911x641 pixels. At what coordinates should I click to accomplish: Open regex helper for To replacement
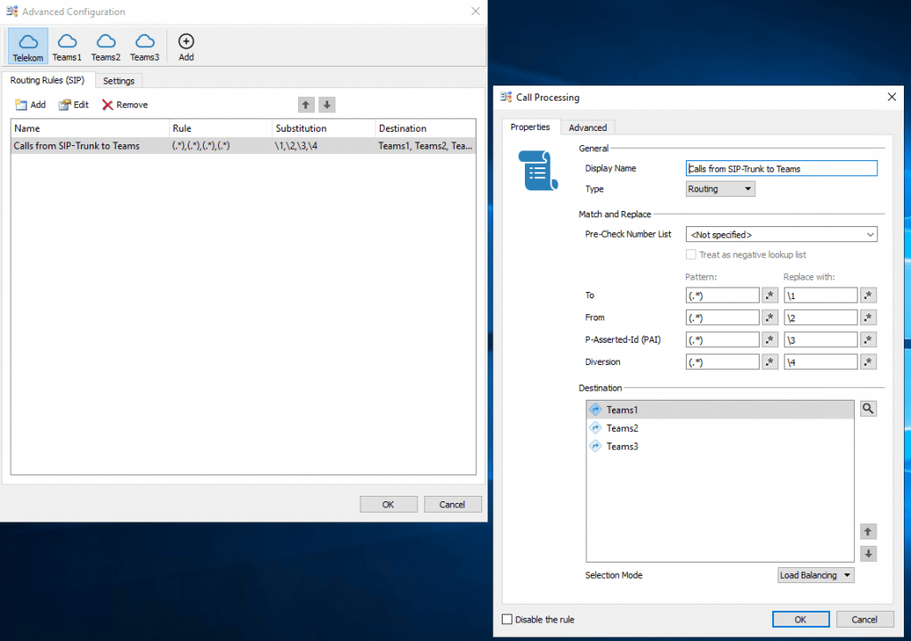(x=868, y=296)
